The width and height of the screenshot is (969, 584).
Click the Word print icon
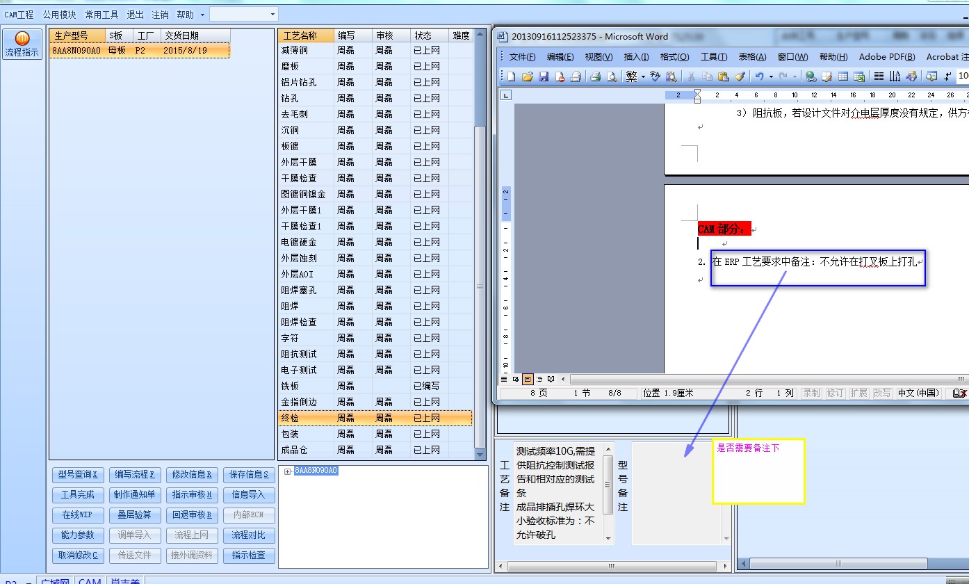click(595, 76)
